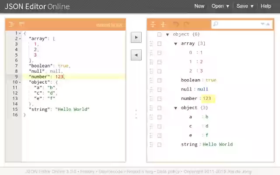Click the compact JSON icon in code editor

pyautogui.click(x=22, y=24)
